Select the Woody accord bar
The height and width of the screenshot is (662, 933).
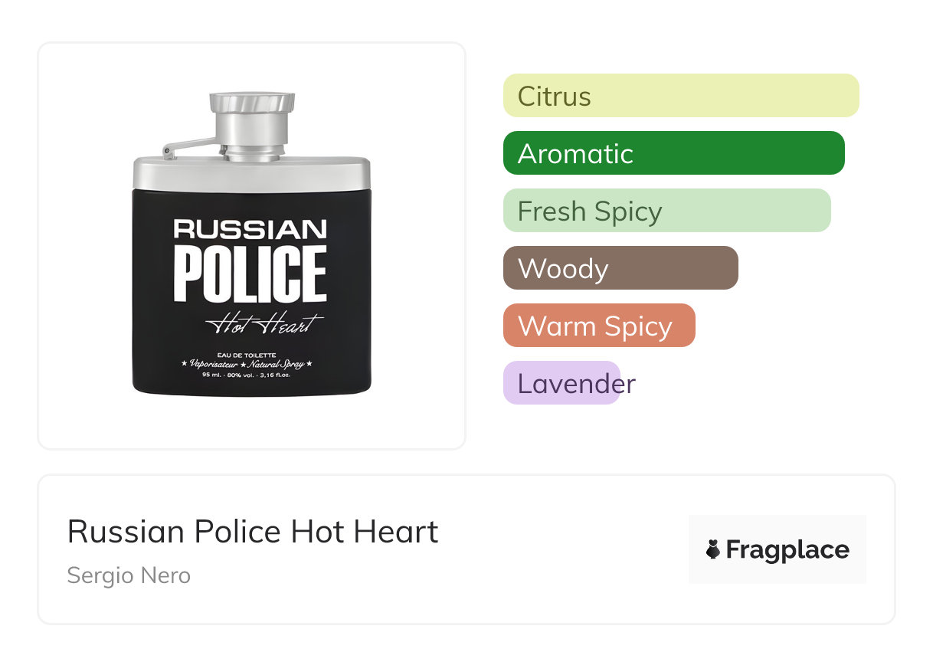click(x=620, y=268)
